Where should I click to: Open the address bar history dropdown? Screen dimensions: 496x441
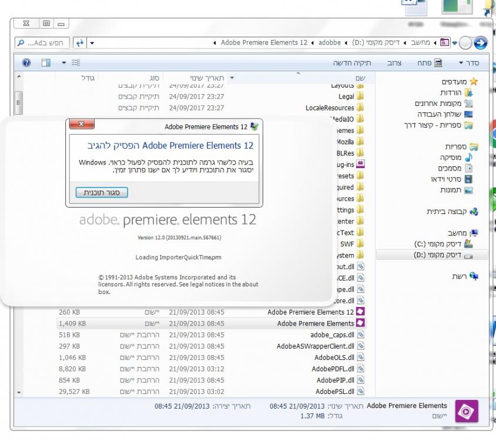tap(92, 43)
